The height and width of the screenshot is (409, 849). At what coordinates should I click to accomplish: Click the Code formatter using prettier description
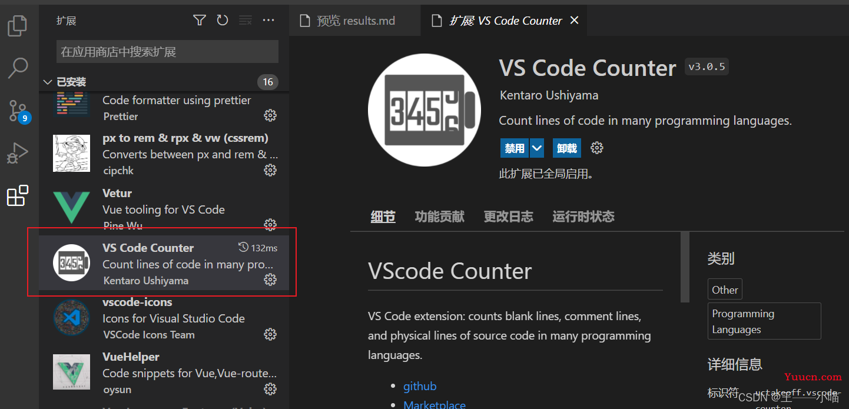(177, 100)
